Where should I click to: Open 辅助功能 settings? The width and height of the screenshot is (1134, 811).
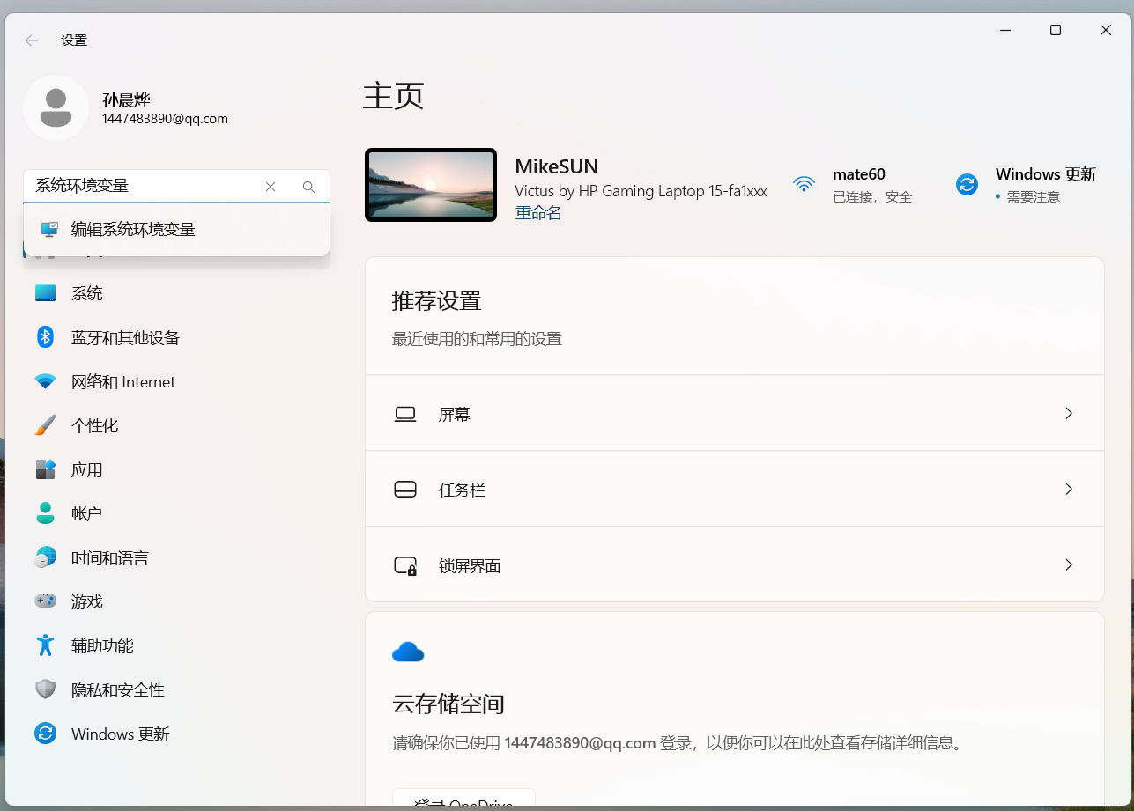(x=176, y=645)
